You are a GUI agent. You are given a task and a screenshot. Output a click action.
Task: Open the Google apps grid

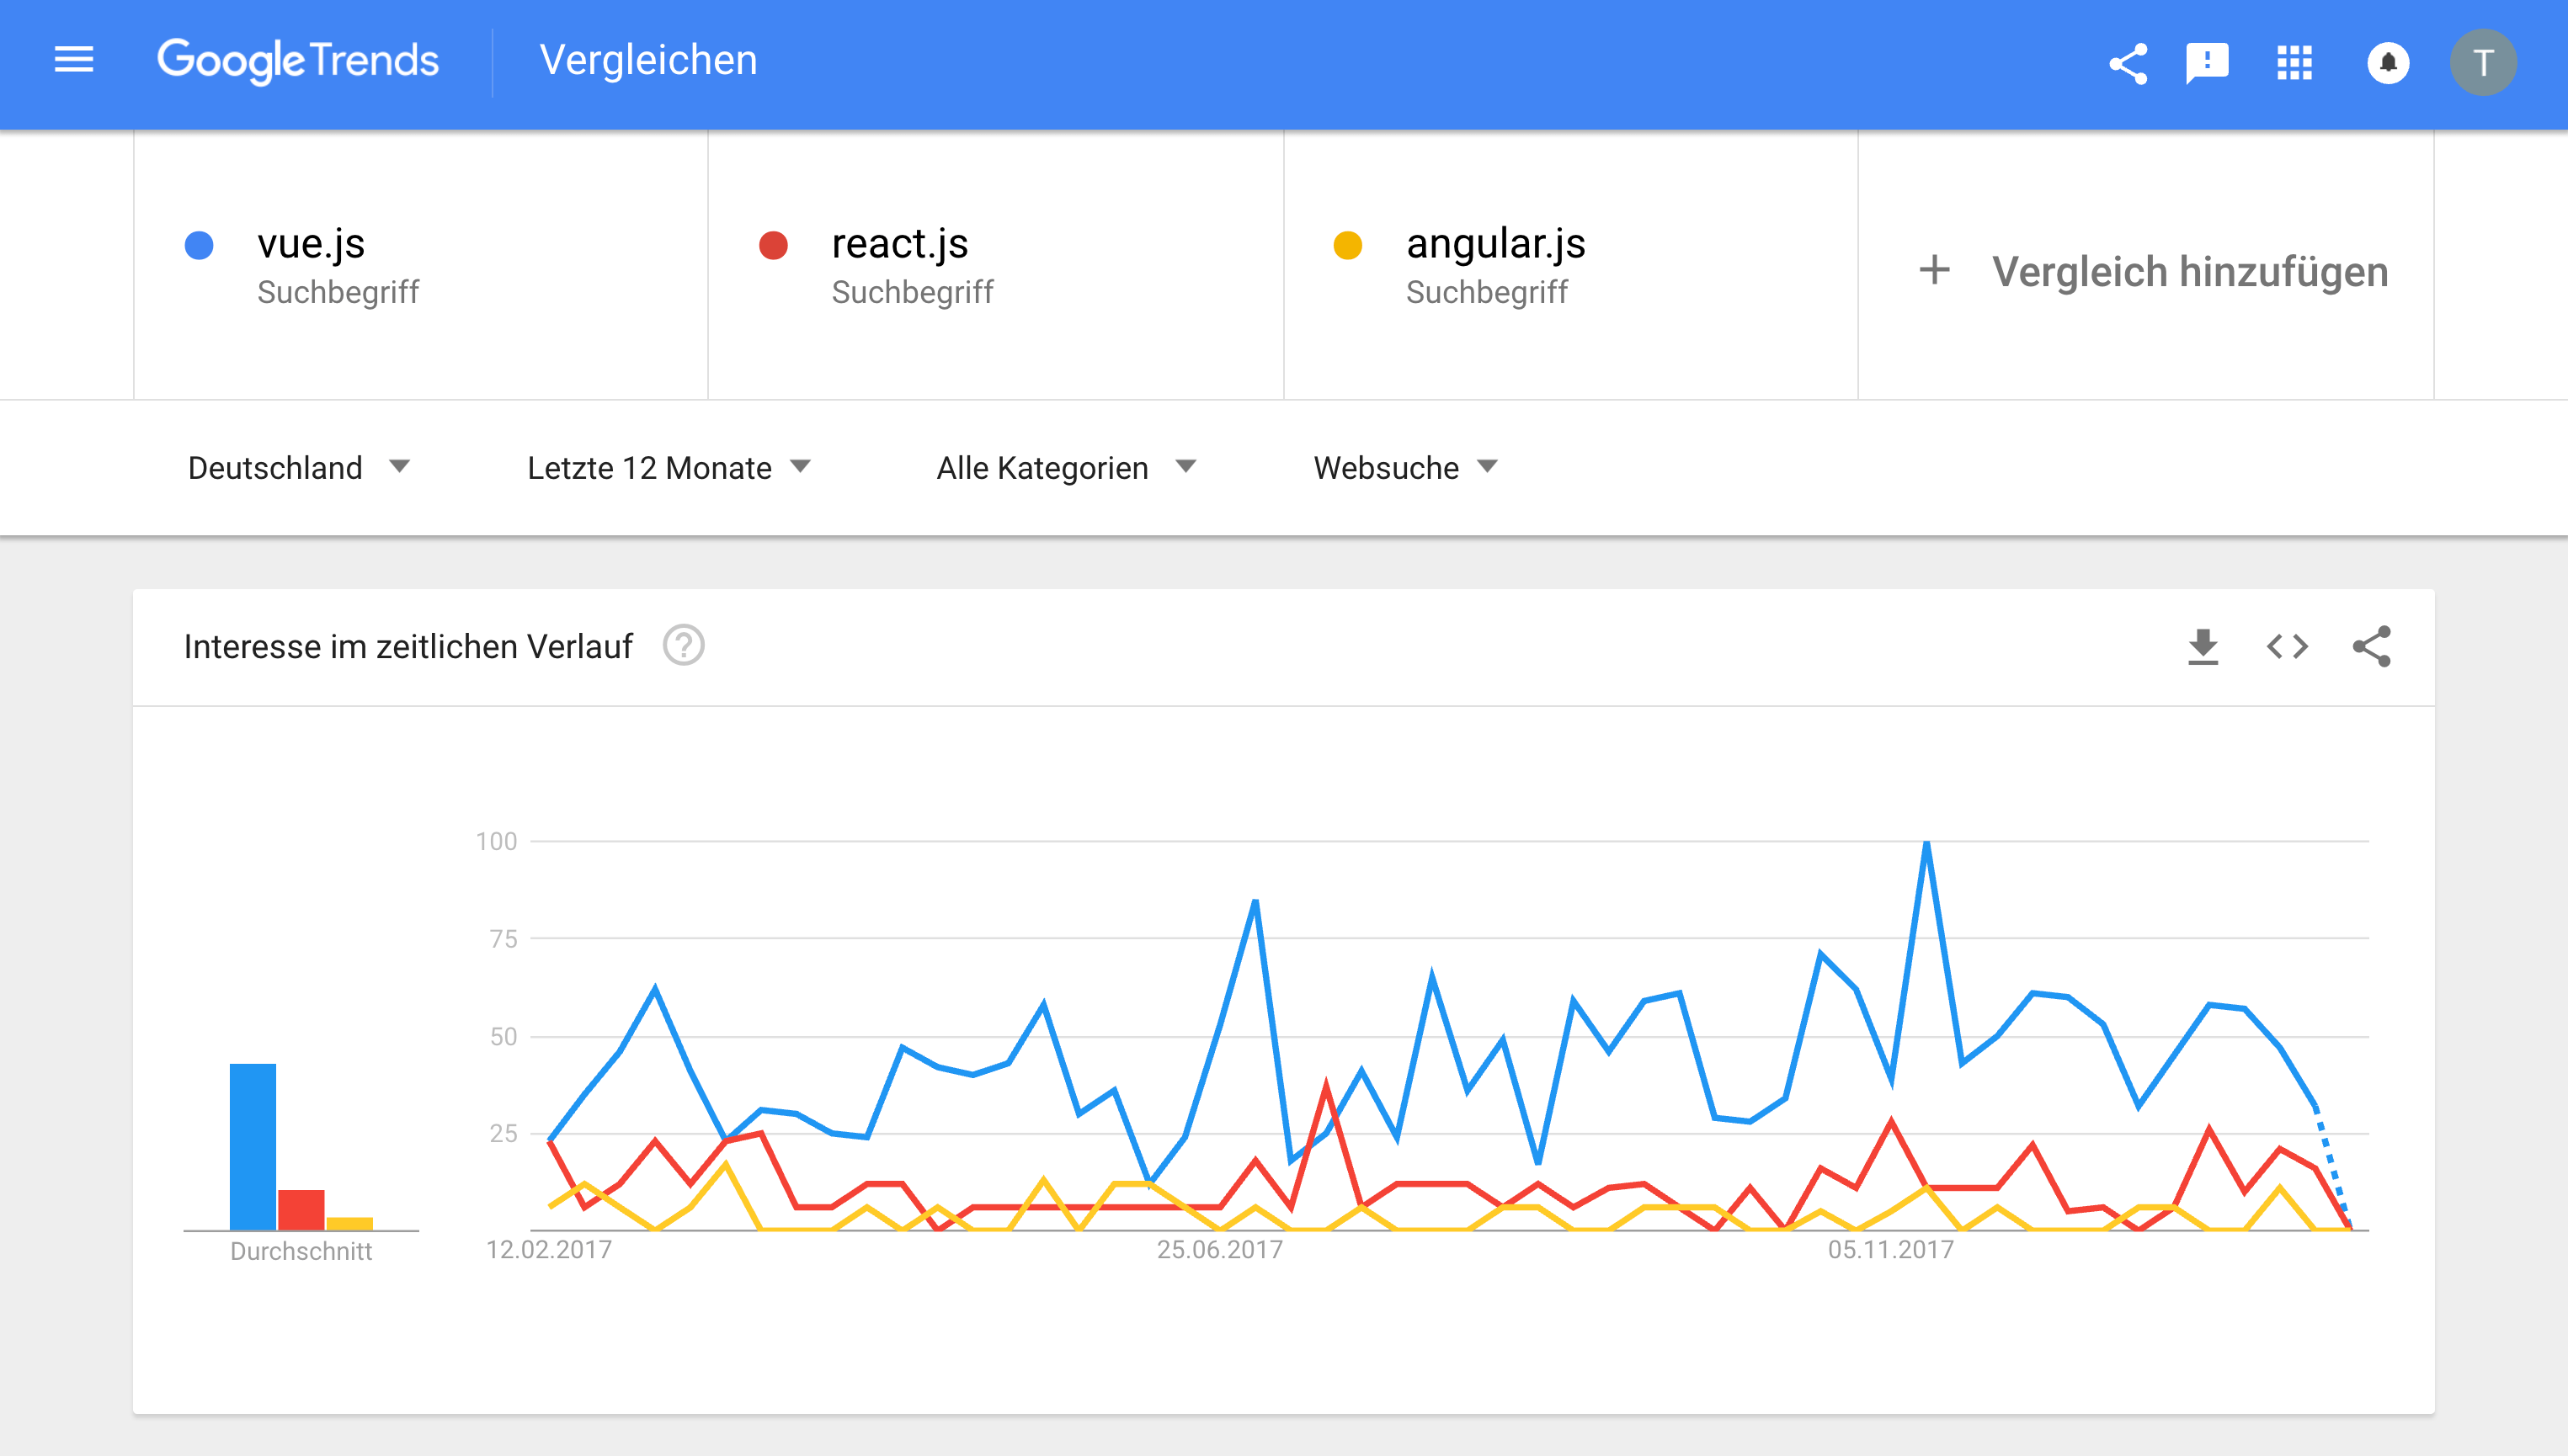[x=2295, y=63]
